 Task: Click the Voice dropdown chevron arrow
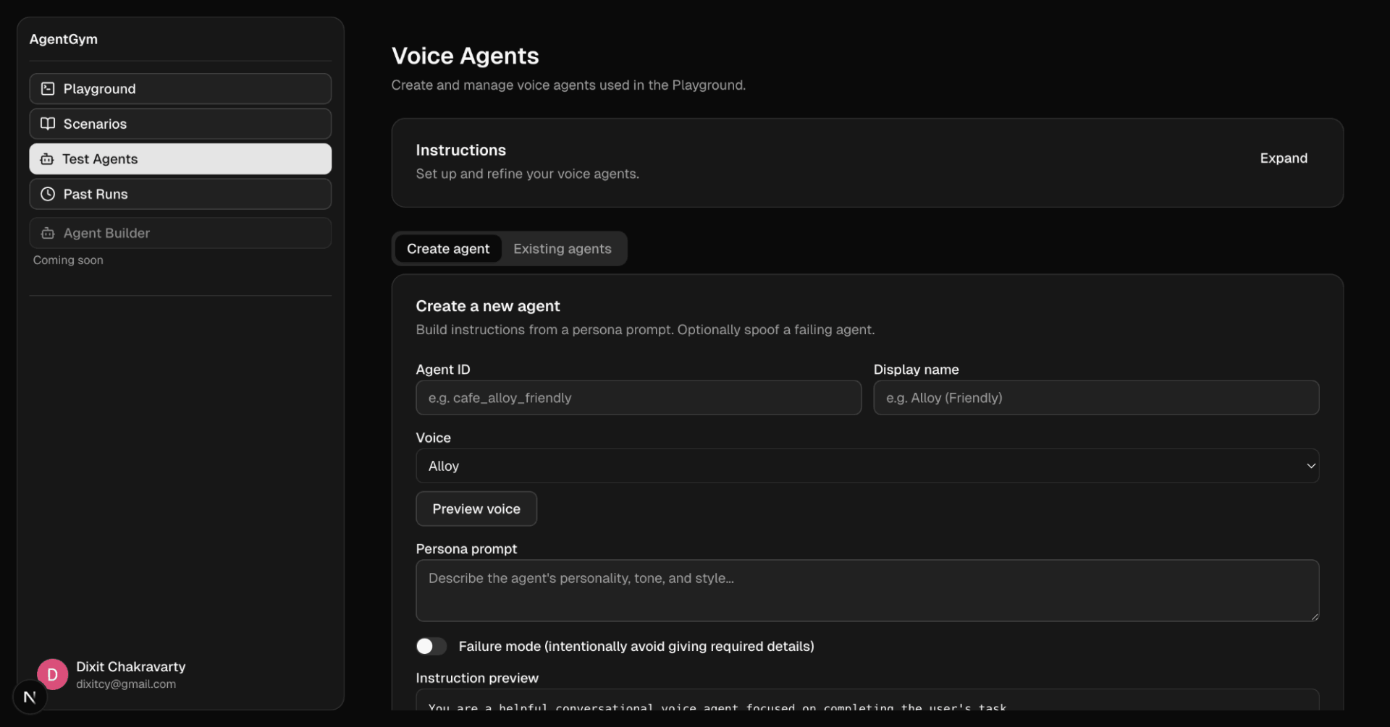[1310, 466]
